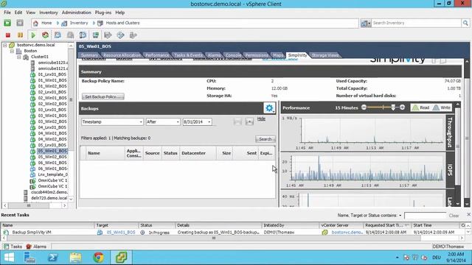Open Google Chrome from the taskbar

tap(98, 258)
